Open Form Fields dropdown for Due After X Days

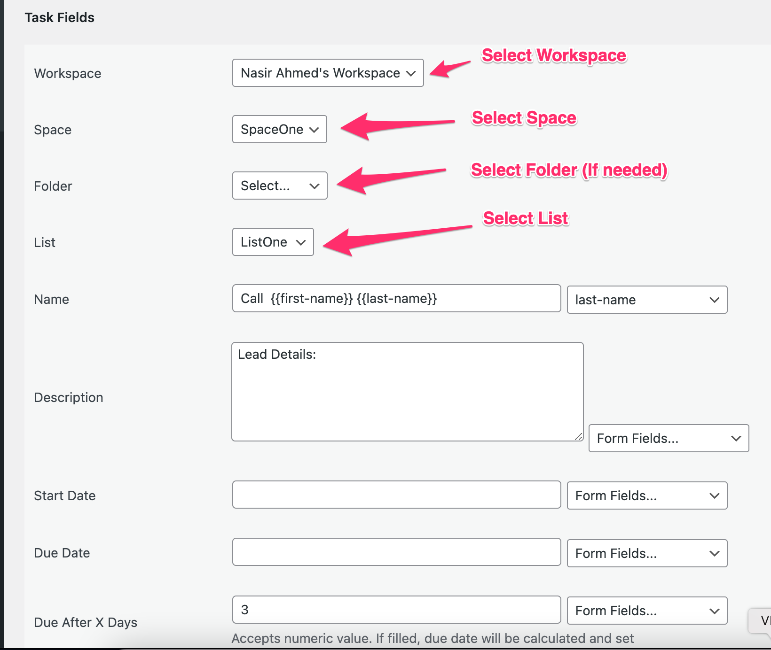tap(647, 611)
